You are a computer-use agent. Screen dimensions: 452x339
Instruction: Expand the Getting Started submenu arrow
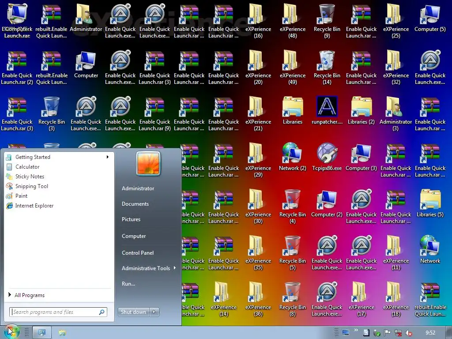[108, 157]
